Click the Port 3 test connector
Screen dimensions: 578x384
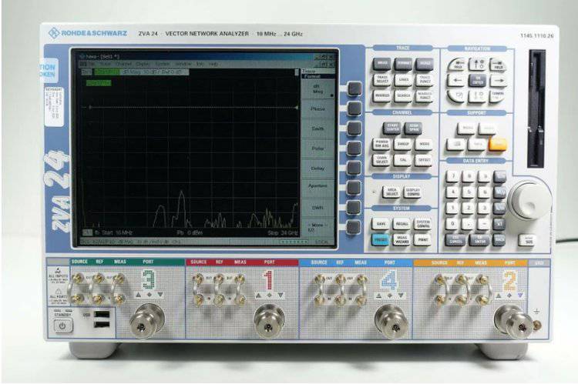(146, 321)
